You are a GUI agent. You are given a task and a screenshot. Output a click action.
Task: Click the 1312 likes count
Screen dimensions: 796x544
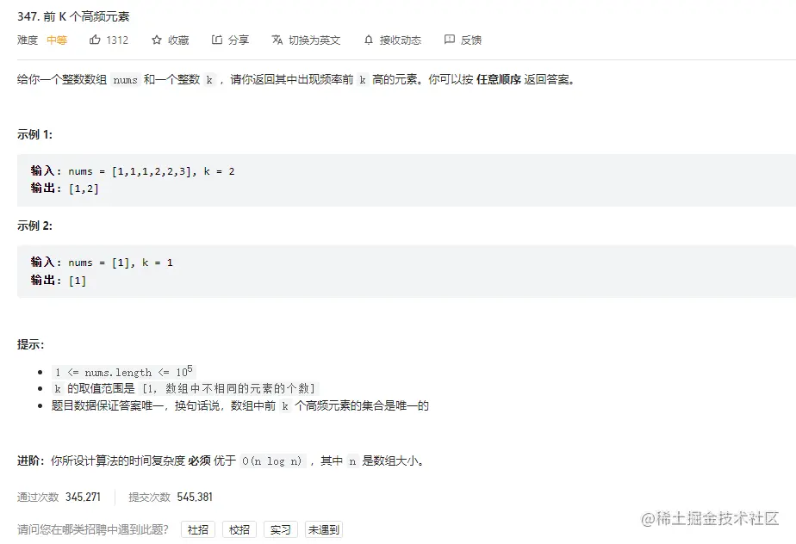117,40
